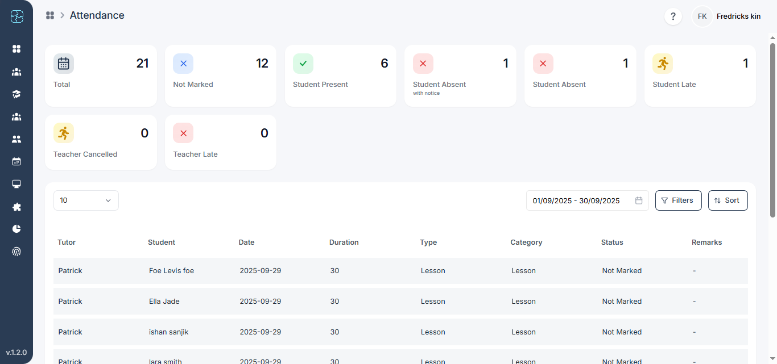
Task: Open the rows-per-page dropdown showing 10
Action: (x=86, y=200)
